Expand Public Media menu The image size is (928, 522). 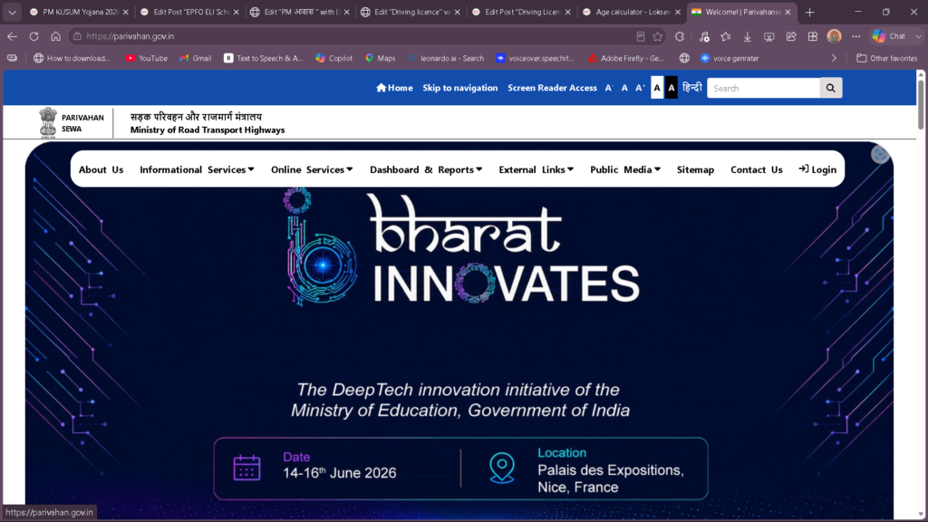(625, 169)
